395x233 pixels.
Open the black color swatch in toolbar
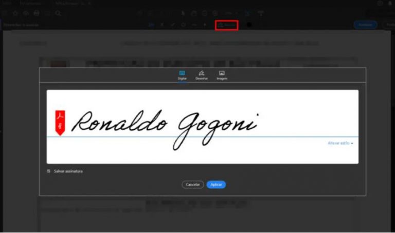[x=249, y=25]
